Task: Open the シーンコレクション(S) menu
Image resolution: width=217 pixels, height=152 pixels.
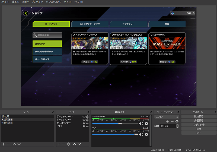Action: [x=54, y=2]
